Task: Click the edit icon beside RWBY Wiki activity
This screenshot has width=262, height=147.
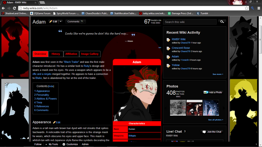Action: pyautogui.click(x=168, y=40)
